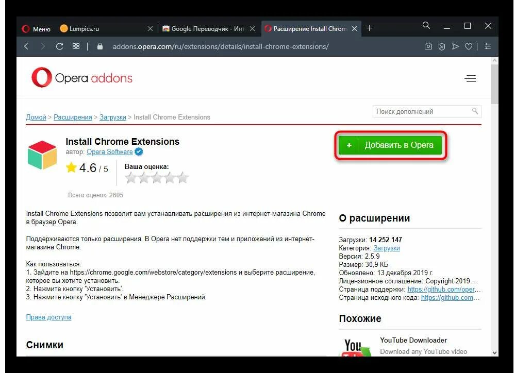The width and height of the screenshot is (515, 373).
Task: Go forward with the forward arrow
Action: [43, 46]
